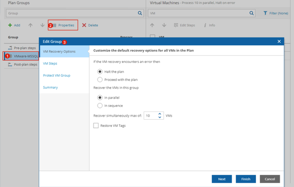294x187 pixels.
Task: Click the red Delete X icon
Action: tap(84, 25)
